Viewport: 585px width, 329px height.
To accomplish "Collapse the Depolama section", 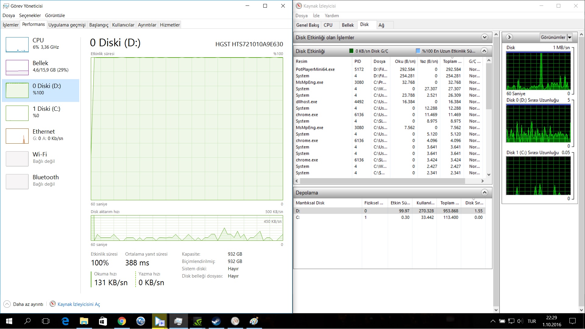I will 484,192.
